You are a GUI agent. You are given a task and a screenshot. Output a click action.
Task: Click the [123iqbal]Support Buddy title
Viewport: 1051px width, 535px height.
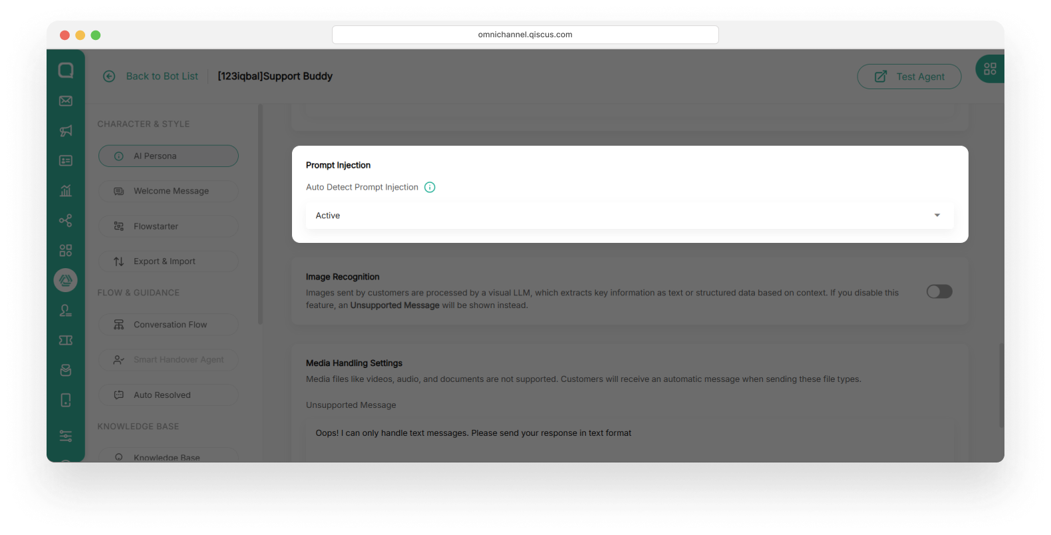pyautogui.click(x=275, y=77)
